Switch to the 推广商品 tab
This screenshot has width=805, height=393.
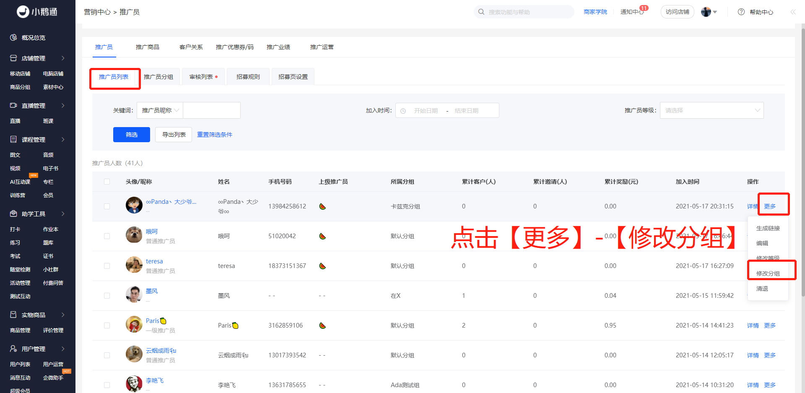click(x=148, y=47)
